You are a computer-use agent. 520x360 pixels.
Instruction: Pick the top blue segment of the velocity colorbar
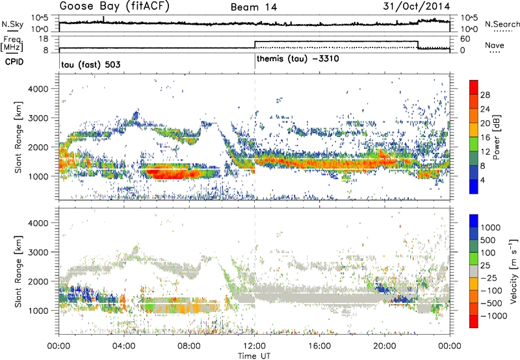pyautogui.click(x=474, y=221)
